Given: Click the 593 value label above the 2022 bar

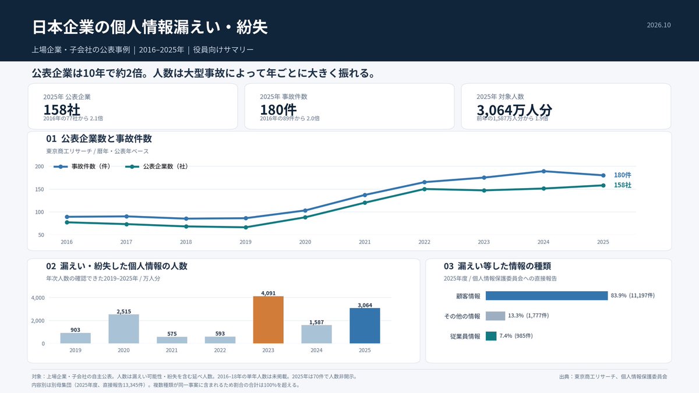Looking at the screenshot, I should 220,334.
